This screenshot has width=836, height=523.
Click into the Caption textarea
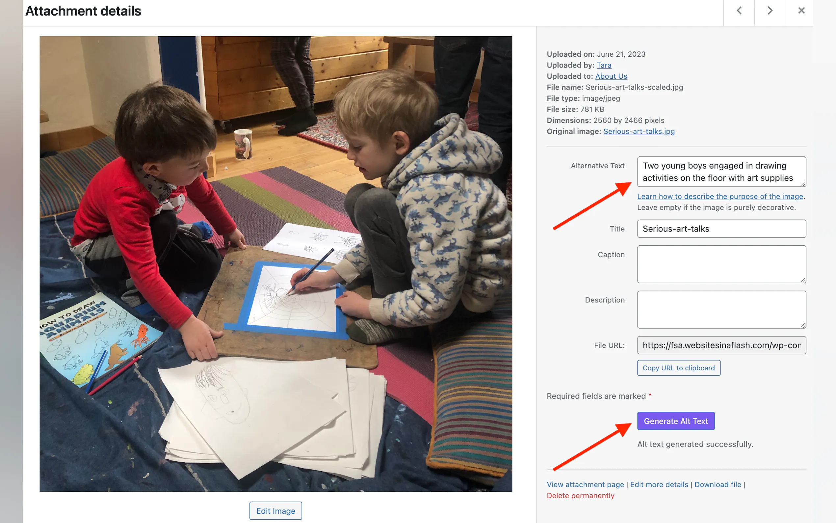point(721,264)
